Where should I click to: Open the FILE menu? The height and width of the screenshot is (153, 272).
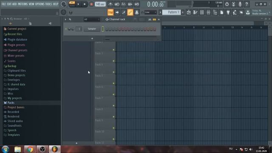click(x=3, y=4)
